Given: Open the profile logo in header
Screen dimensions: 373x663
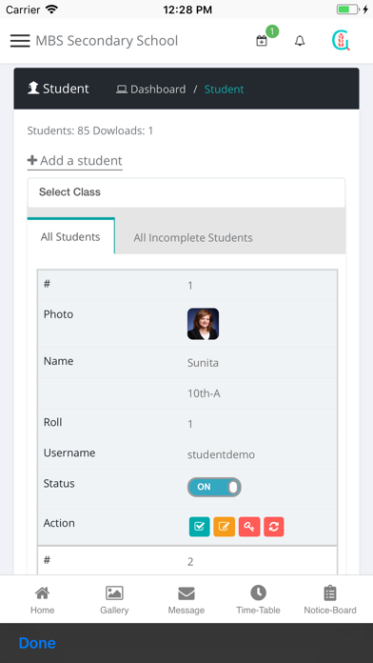Looking at the screenshot, I should 341,41.
